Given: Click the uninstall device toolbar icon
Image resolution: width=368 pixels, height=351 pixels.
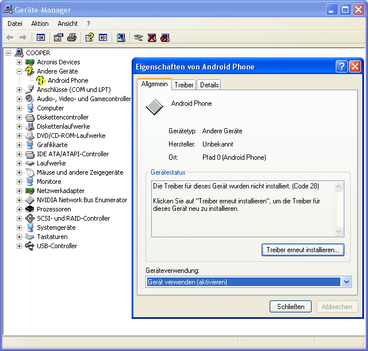Looking at the screenshot, I should tap(152, 37).
